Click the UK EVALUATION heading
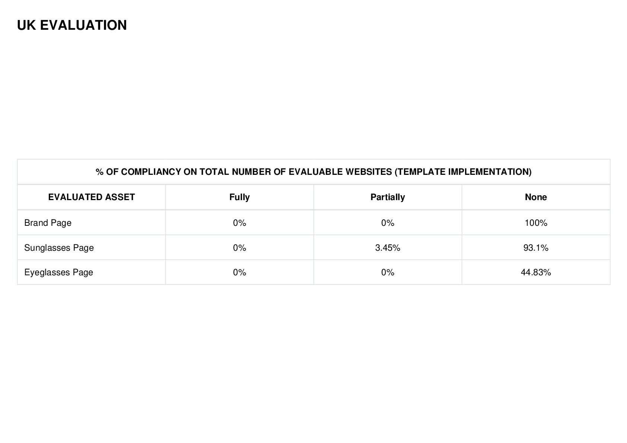The height and width of the screenshot is (443, 627). point(72,25)
